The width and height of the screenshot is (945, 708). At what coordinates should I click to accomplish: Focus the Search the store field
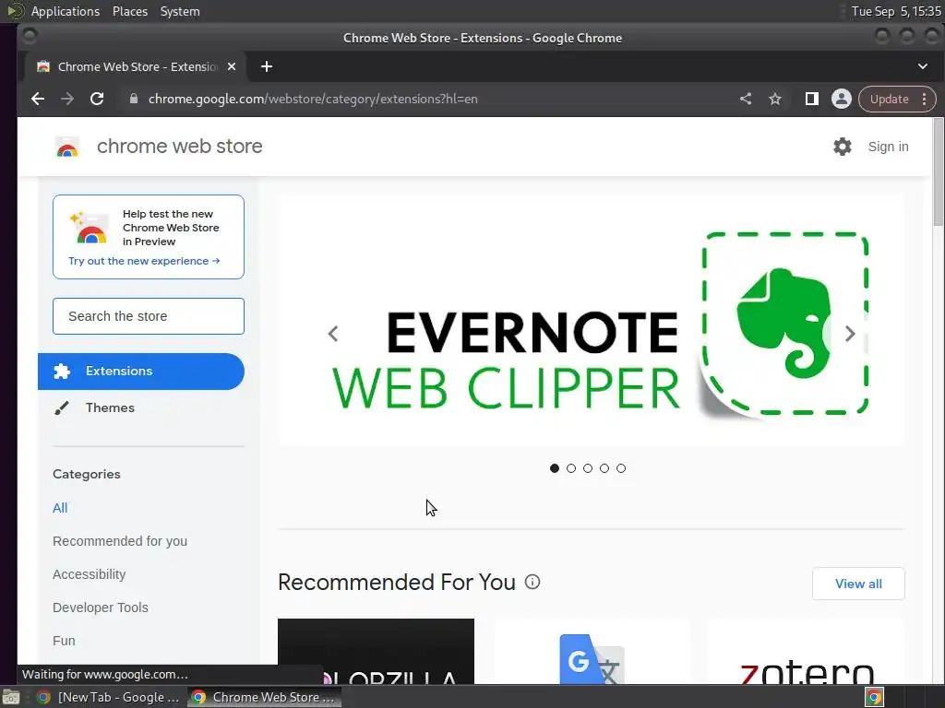pos(149,316)
